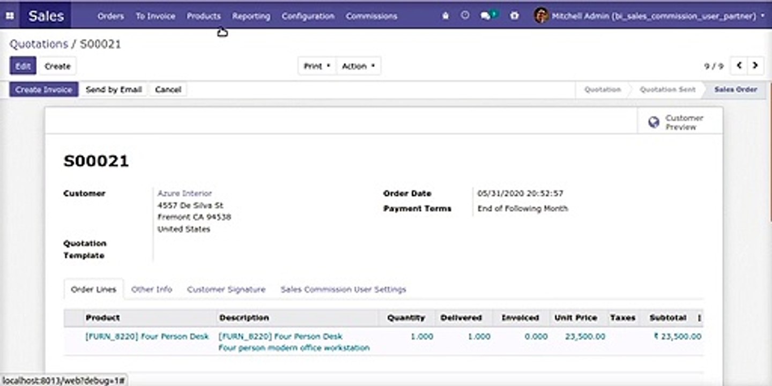Viewport: 772px width, 386px height.
Task: Open the Reporting menu
Action: pos(251,16)
